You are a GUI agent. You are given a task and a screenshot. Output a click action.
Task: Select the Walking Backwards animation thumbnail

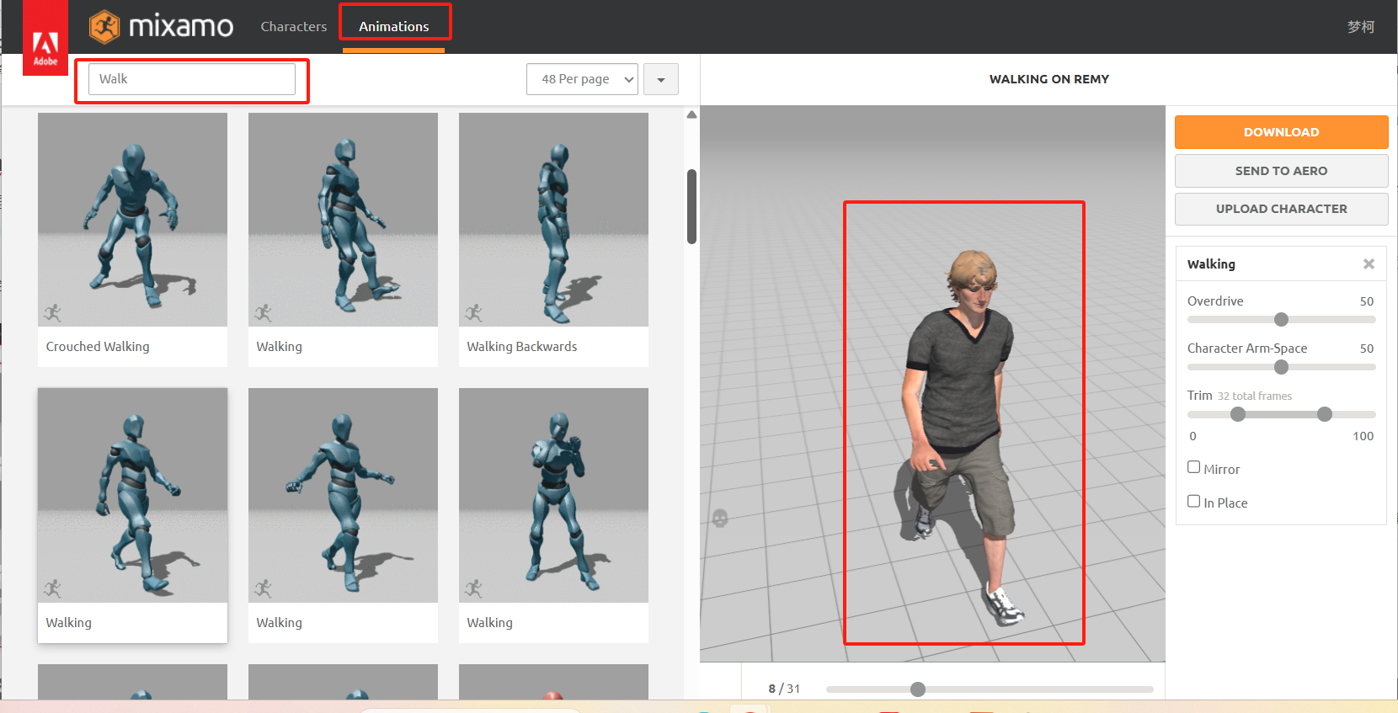(x=553, y=220)
